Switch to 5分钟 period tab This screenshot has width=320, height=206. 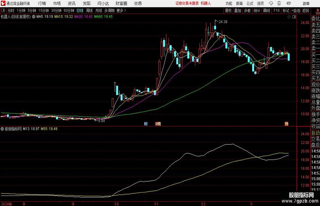32,10
